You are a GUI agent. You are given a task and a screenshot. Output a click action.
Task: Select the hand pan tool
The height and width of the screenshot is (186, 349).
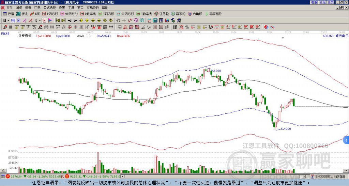point(118,21)
